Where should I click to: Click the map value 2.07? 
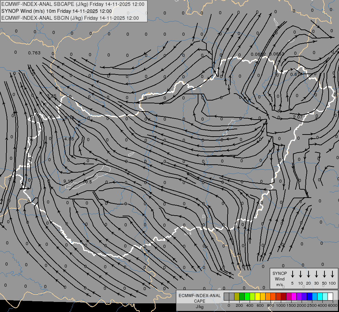tap(298, 117)
